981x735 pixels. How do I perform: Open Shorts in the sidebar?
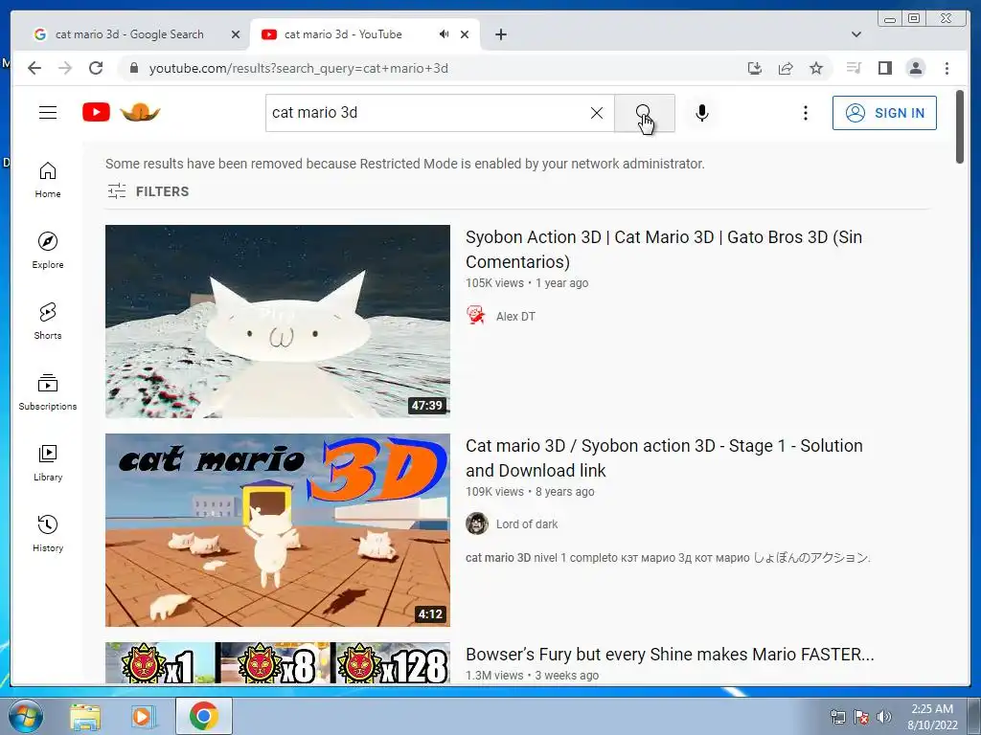click(48, 322)
